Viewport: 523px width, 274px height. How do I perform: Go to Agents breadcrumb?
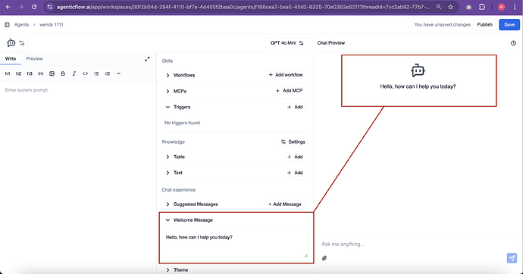(21, 25)
